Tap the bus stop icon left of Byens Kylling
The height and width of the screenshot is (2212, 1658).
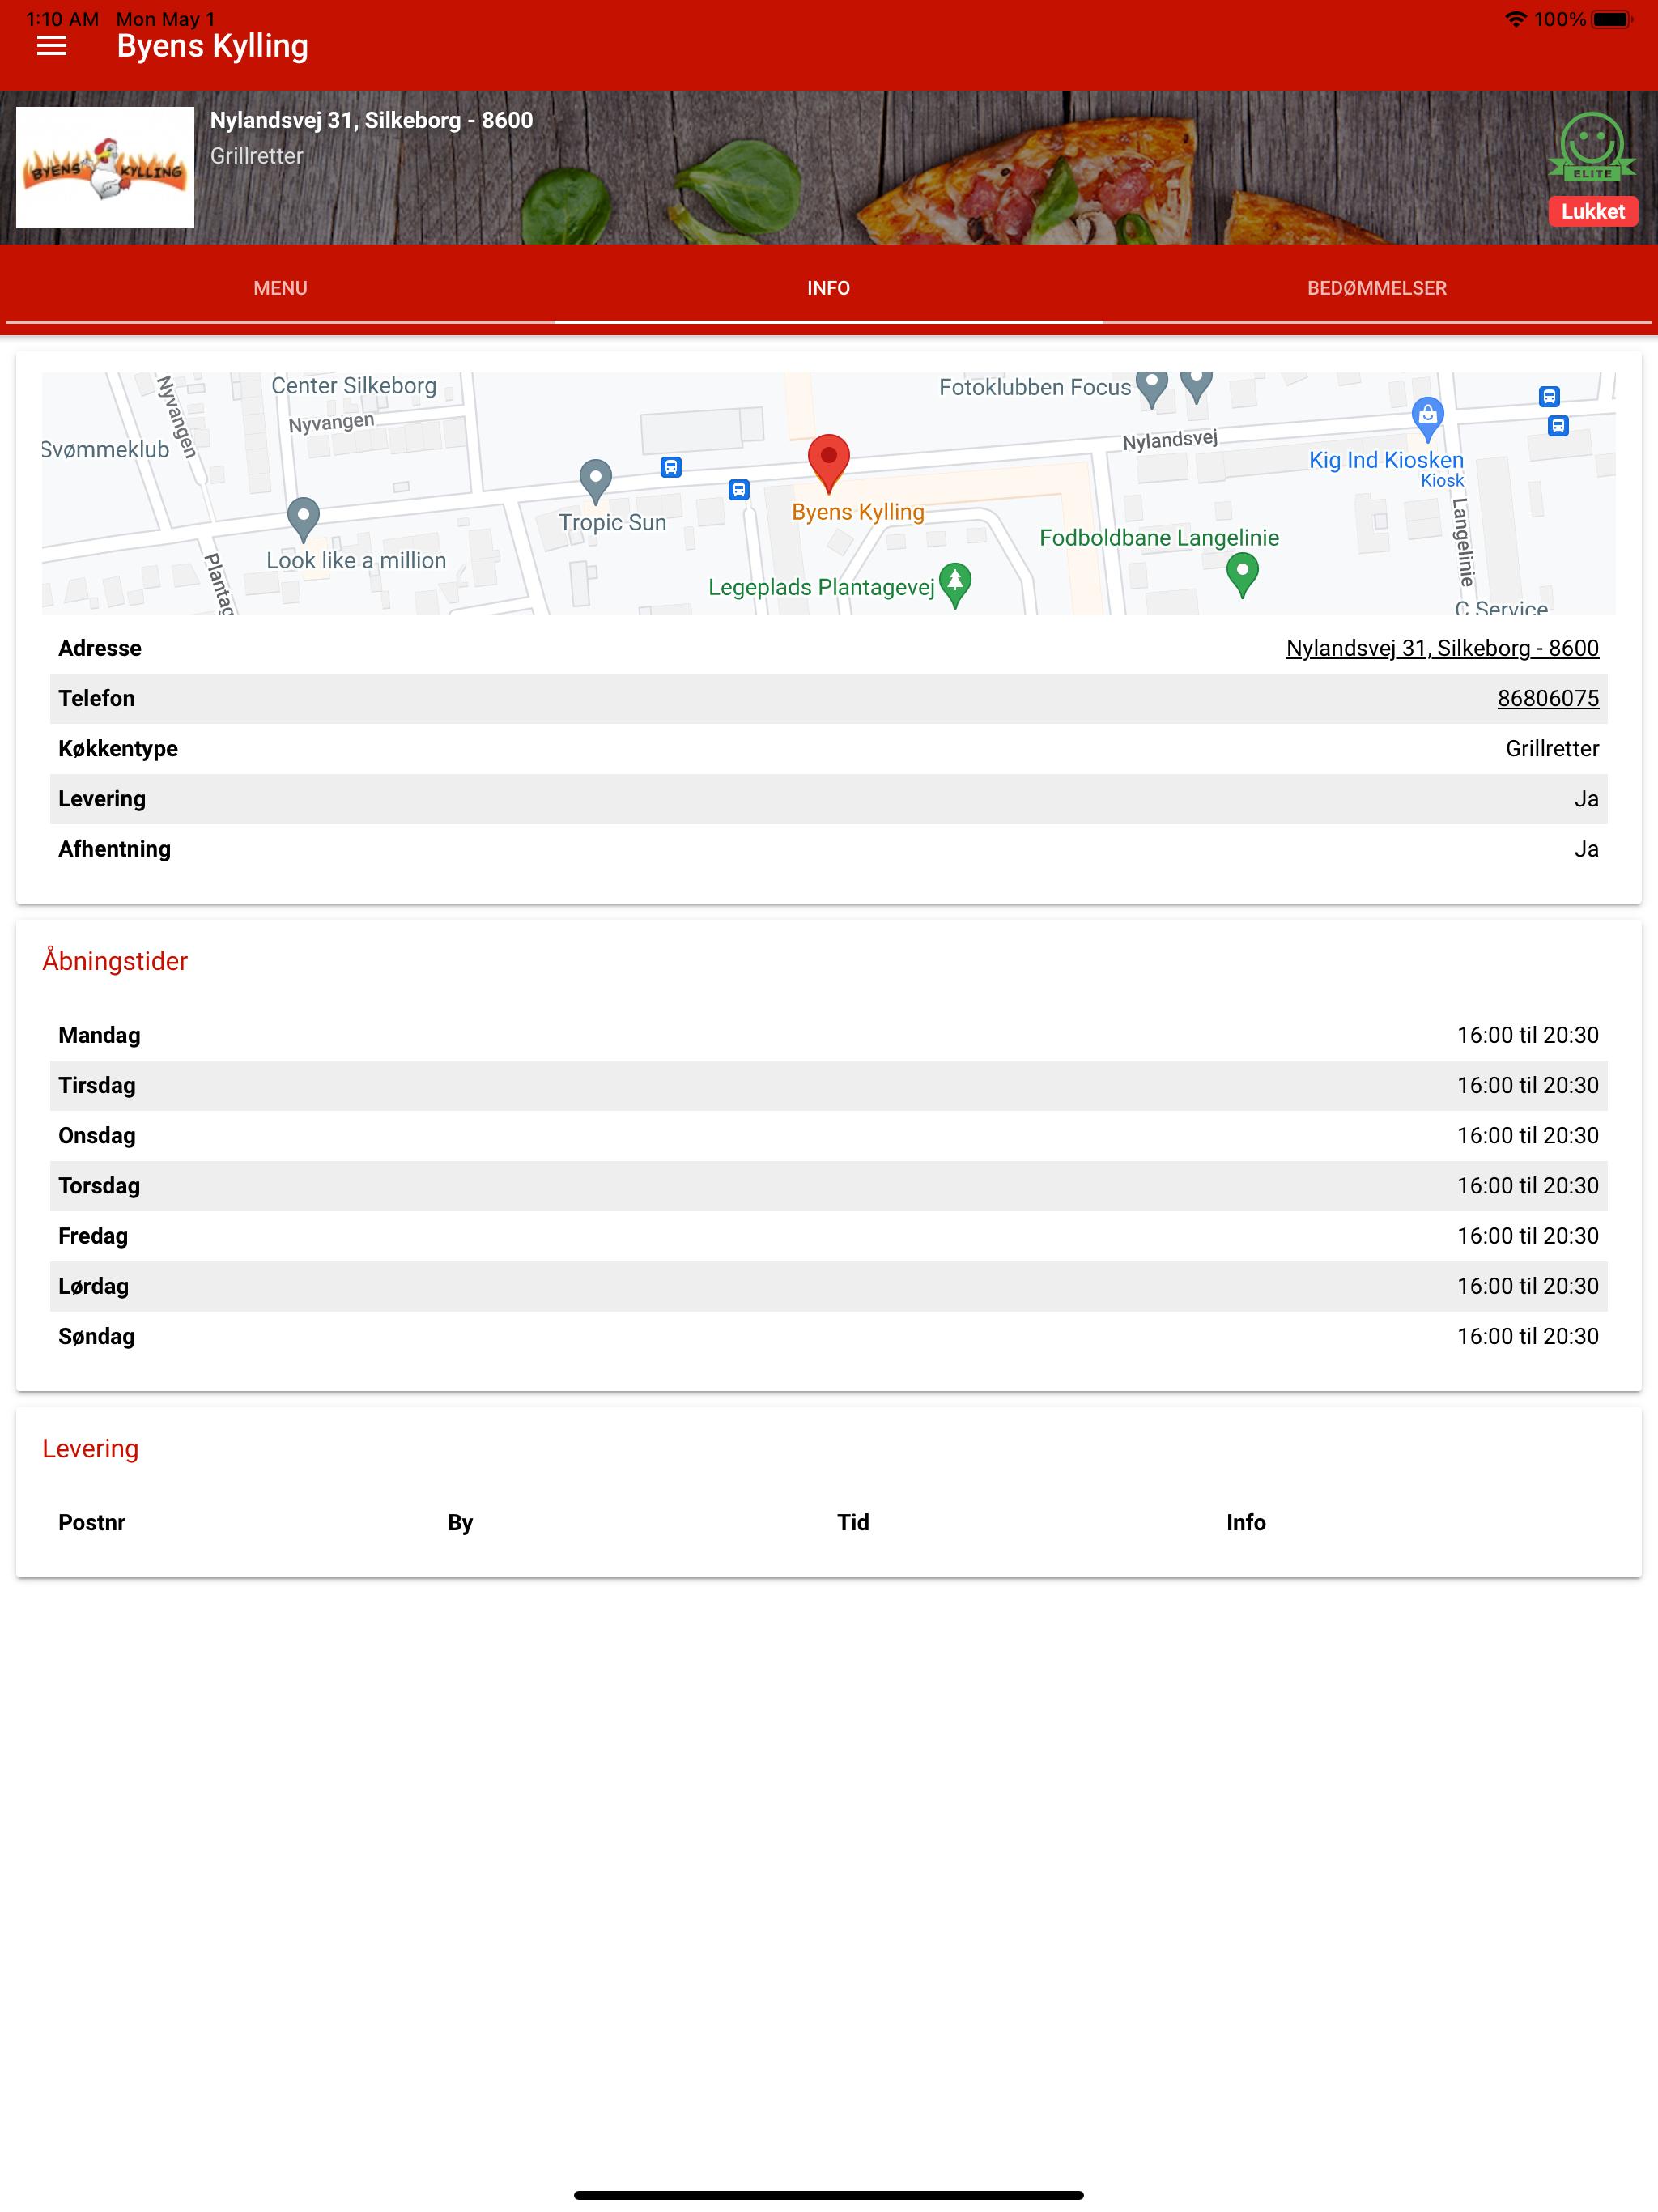(x=739, y=489)
